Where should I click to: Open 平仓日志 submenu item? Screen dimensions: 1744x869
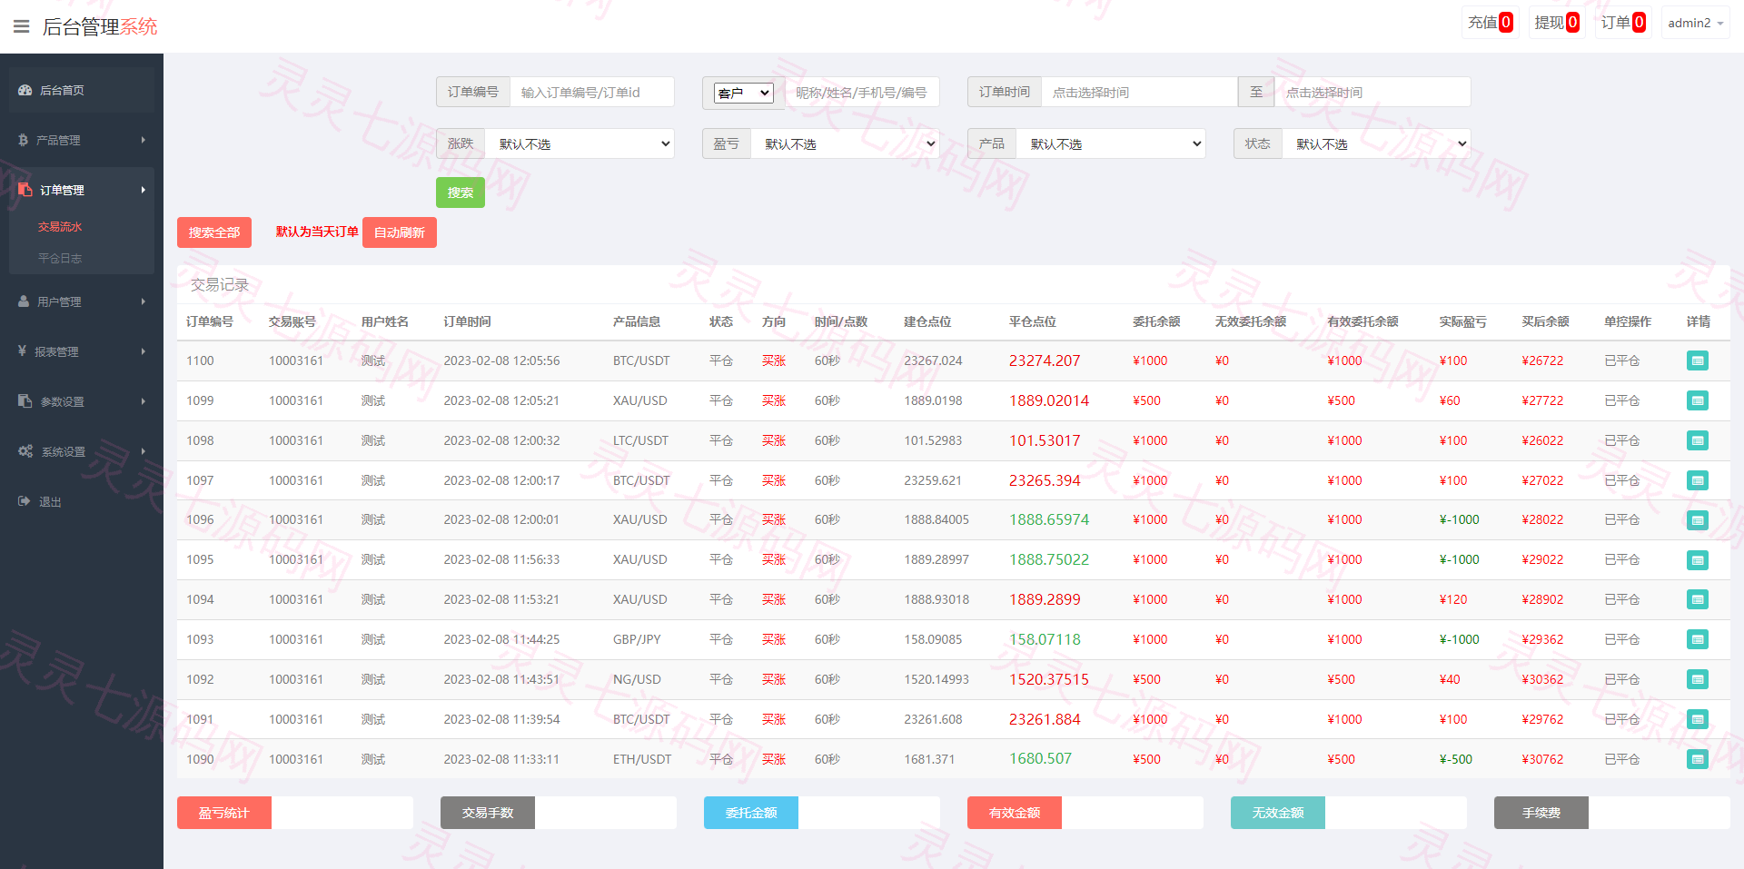pyautogui.click(x=60, y=259)
